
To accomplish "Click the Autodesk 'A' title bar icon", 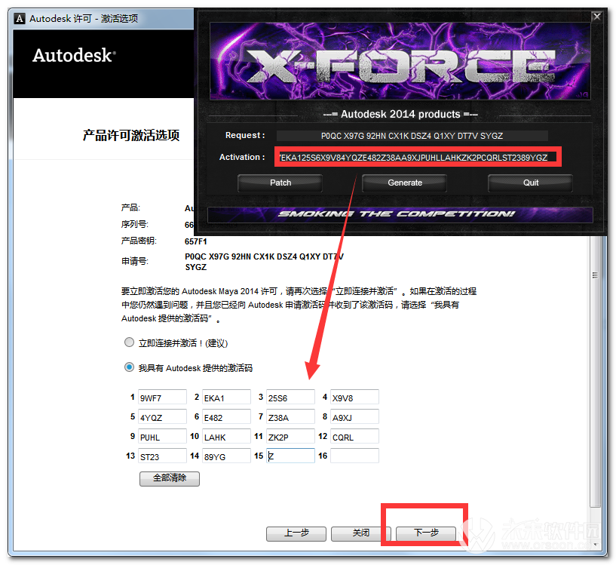I will point(20,18).
